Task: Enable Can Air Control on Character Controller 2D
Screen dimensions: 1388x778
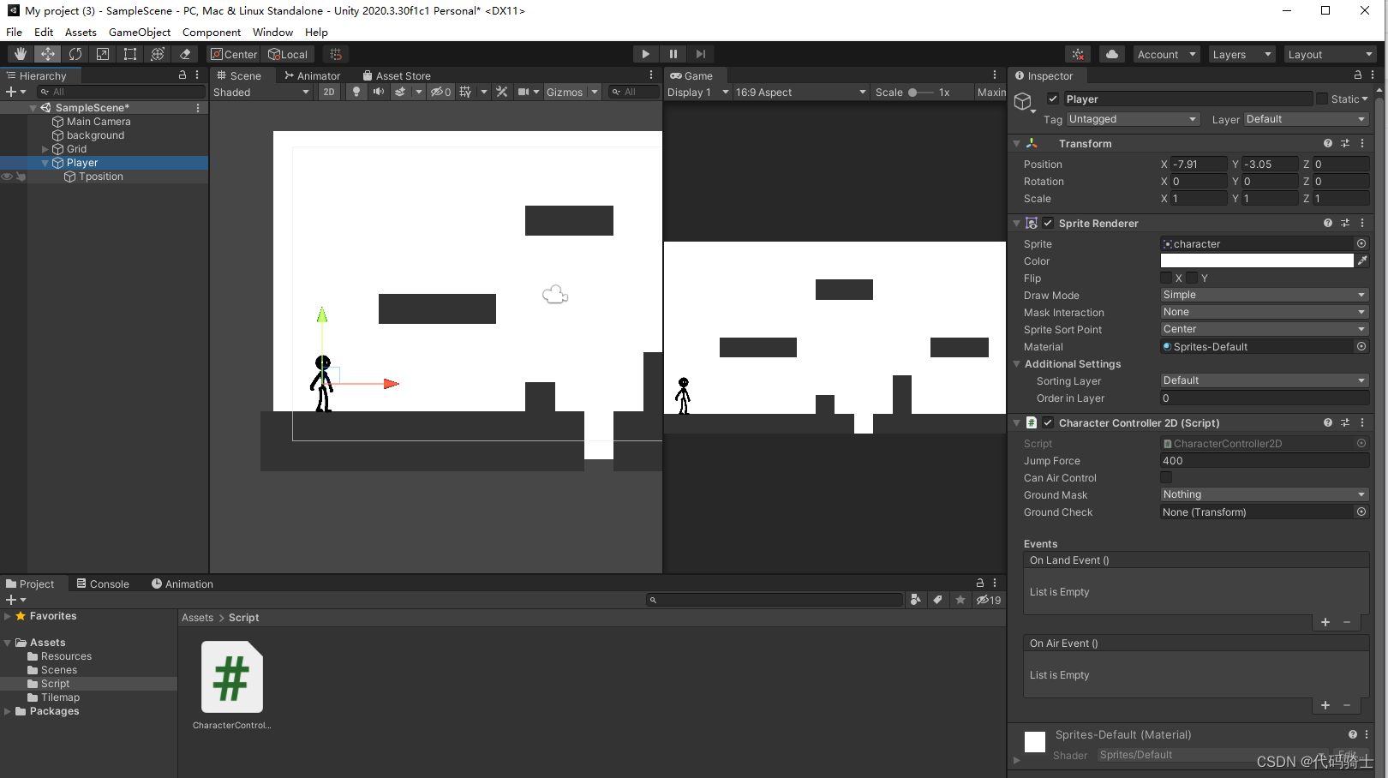Action: (x=1166, y=477)
